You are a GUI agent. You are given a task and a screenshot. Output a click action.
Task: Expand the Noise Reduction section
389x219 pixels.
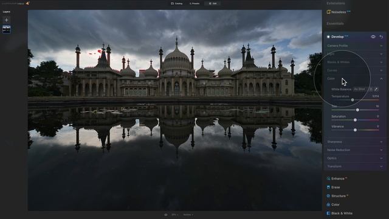(x=355, y=150)
